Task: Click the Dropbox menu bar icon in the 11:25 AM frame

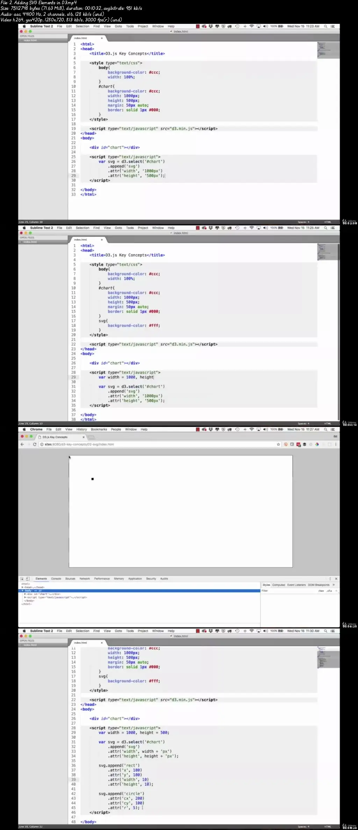Action: click(x=210, y=228)
